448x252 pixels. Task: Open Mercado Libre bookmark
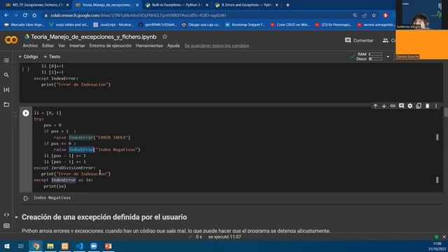(x=24, y=25)
